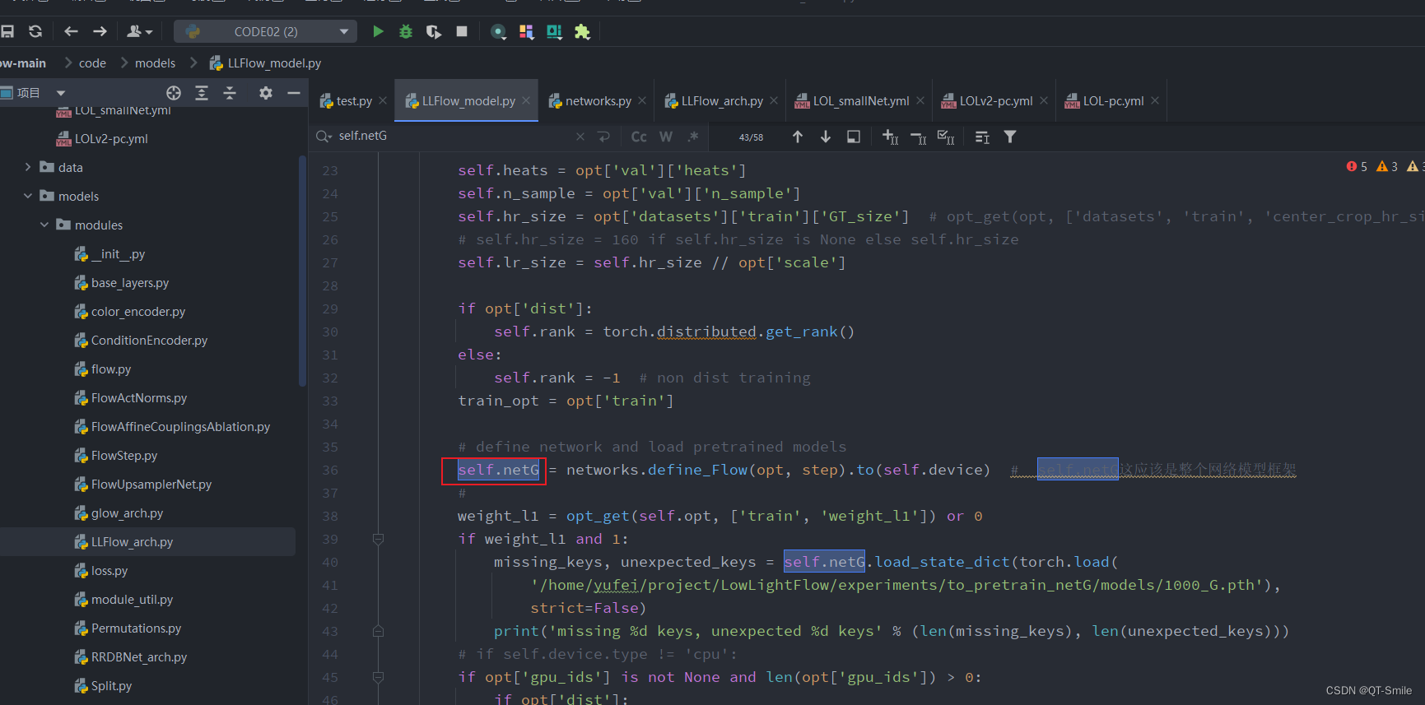
Task: Stop the running process
Action: click(x=462, y=31)
